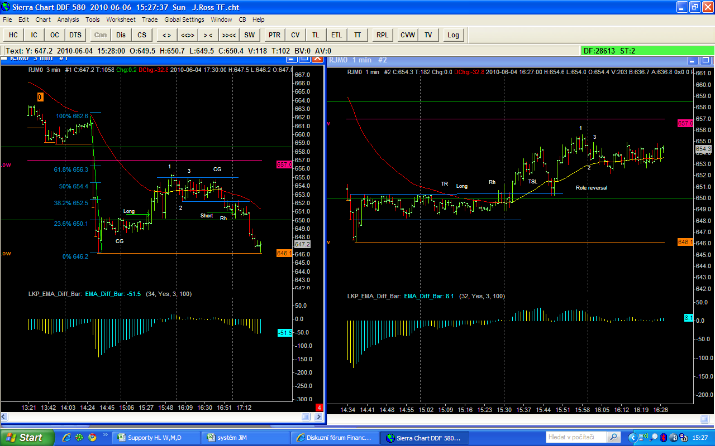Screen dimensions: 715x446
Task: Open the Global Settings menu
Action: pos(184,20)
